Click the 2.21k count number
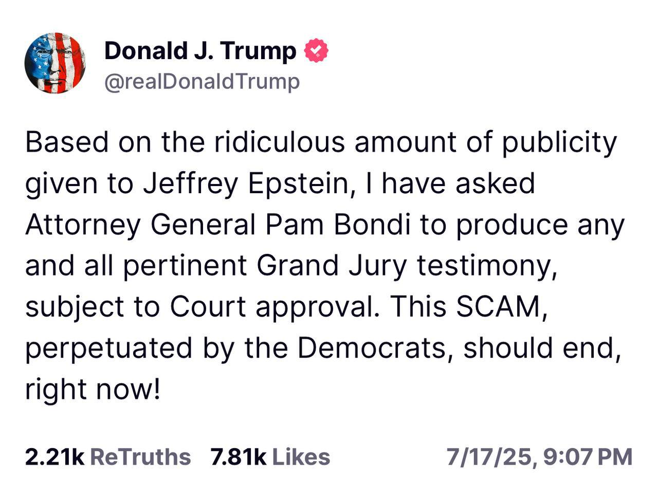 tap(54, 457)
